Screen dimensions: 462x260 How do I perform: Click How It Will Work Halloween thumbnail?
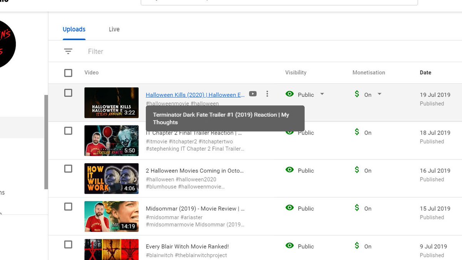(x=112, y=179)
